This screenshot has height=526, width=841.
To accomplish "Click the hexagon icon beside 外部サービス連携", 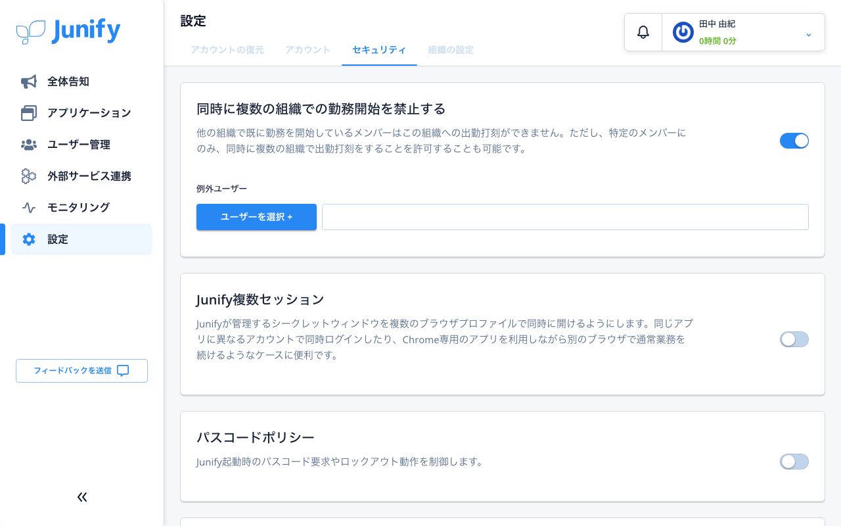I will tap(29, 176).
